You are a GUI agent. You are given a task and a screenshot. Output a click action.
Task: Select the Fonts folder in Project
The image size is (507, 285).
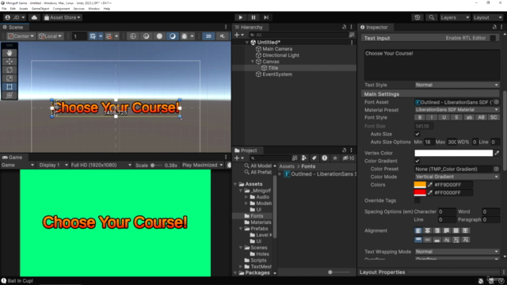point(257,216)
